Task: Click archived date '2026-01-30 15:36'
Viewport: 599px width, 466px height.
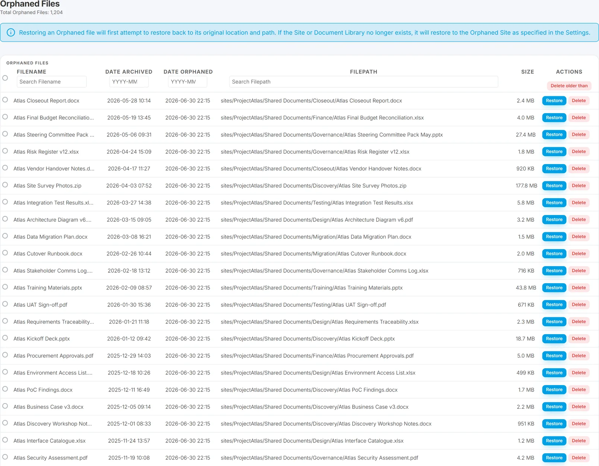Action: [129, 305]
